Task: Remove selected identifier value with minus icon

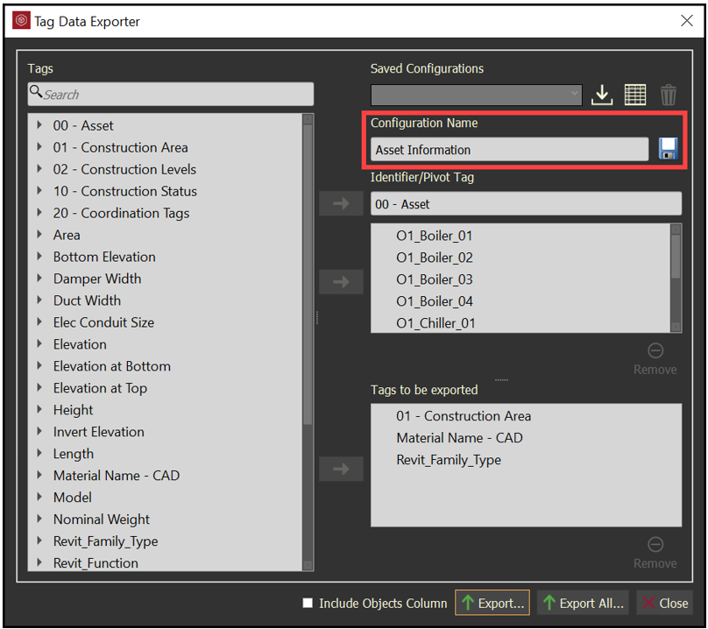Action: pos(655,350)
